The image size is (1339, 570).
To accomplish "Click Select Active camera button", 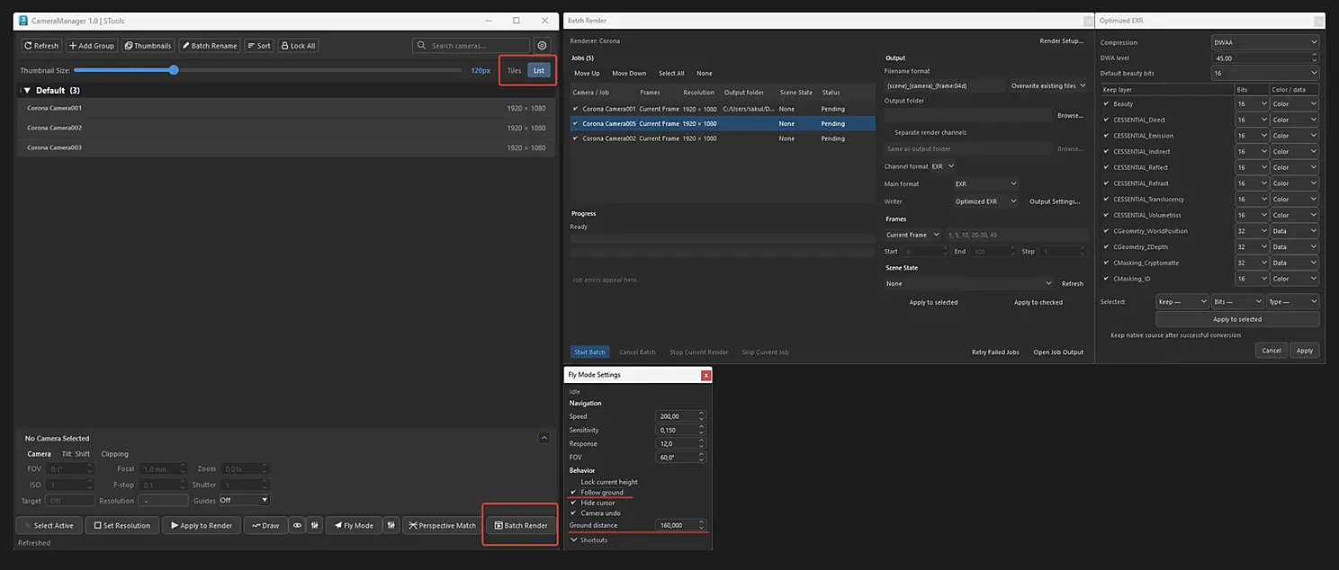I will click(x=49, y=526).
